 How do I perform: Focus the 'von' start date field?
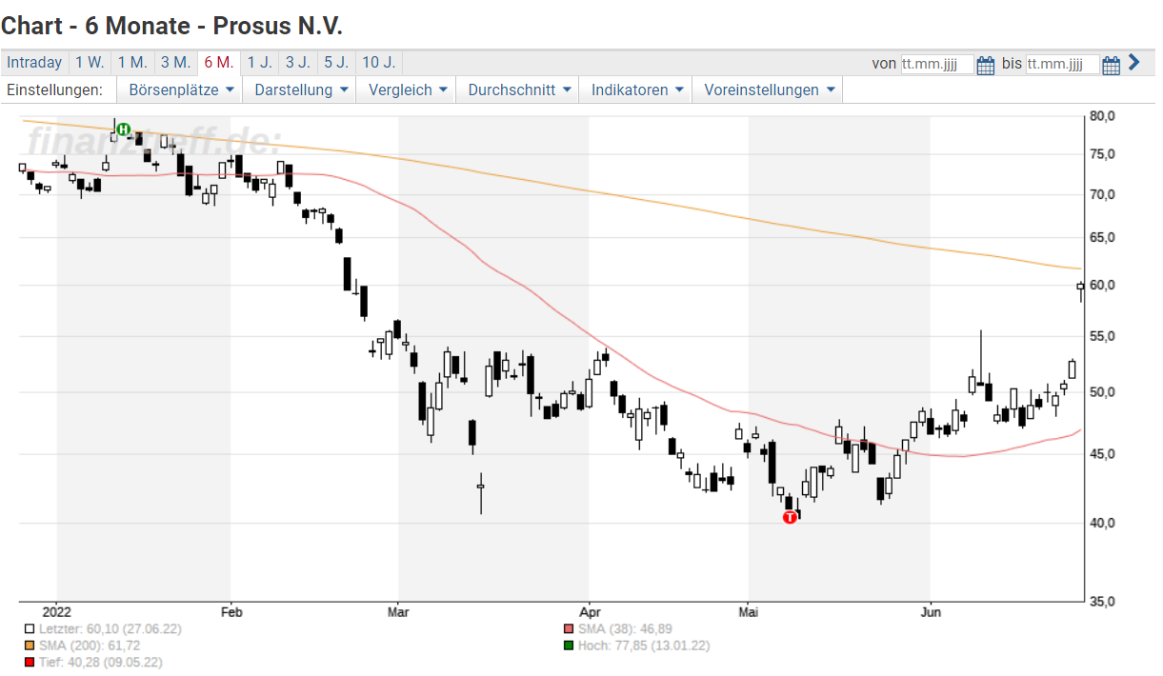click(x=937, y=65)
